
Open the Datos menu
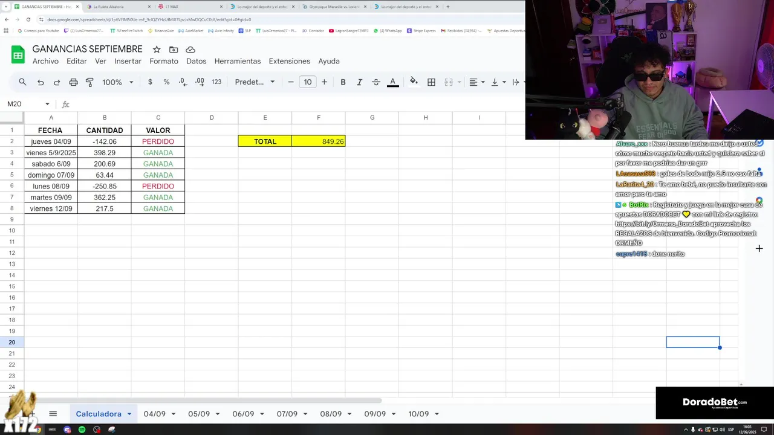pyautogui.click(x=197, y=61)
